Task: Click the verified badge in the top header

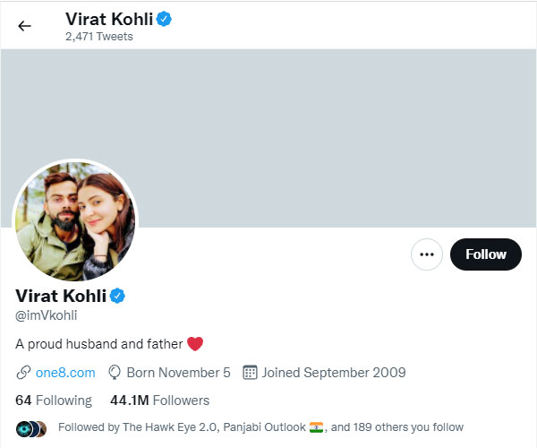Action: point(164,18)
